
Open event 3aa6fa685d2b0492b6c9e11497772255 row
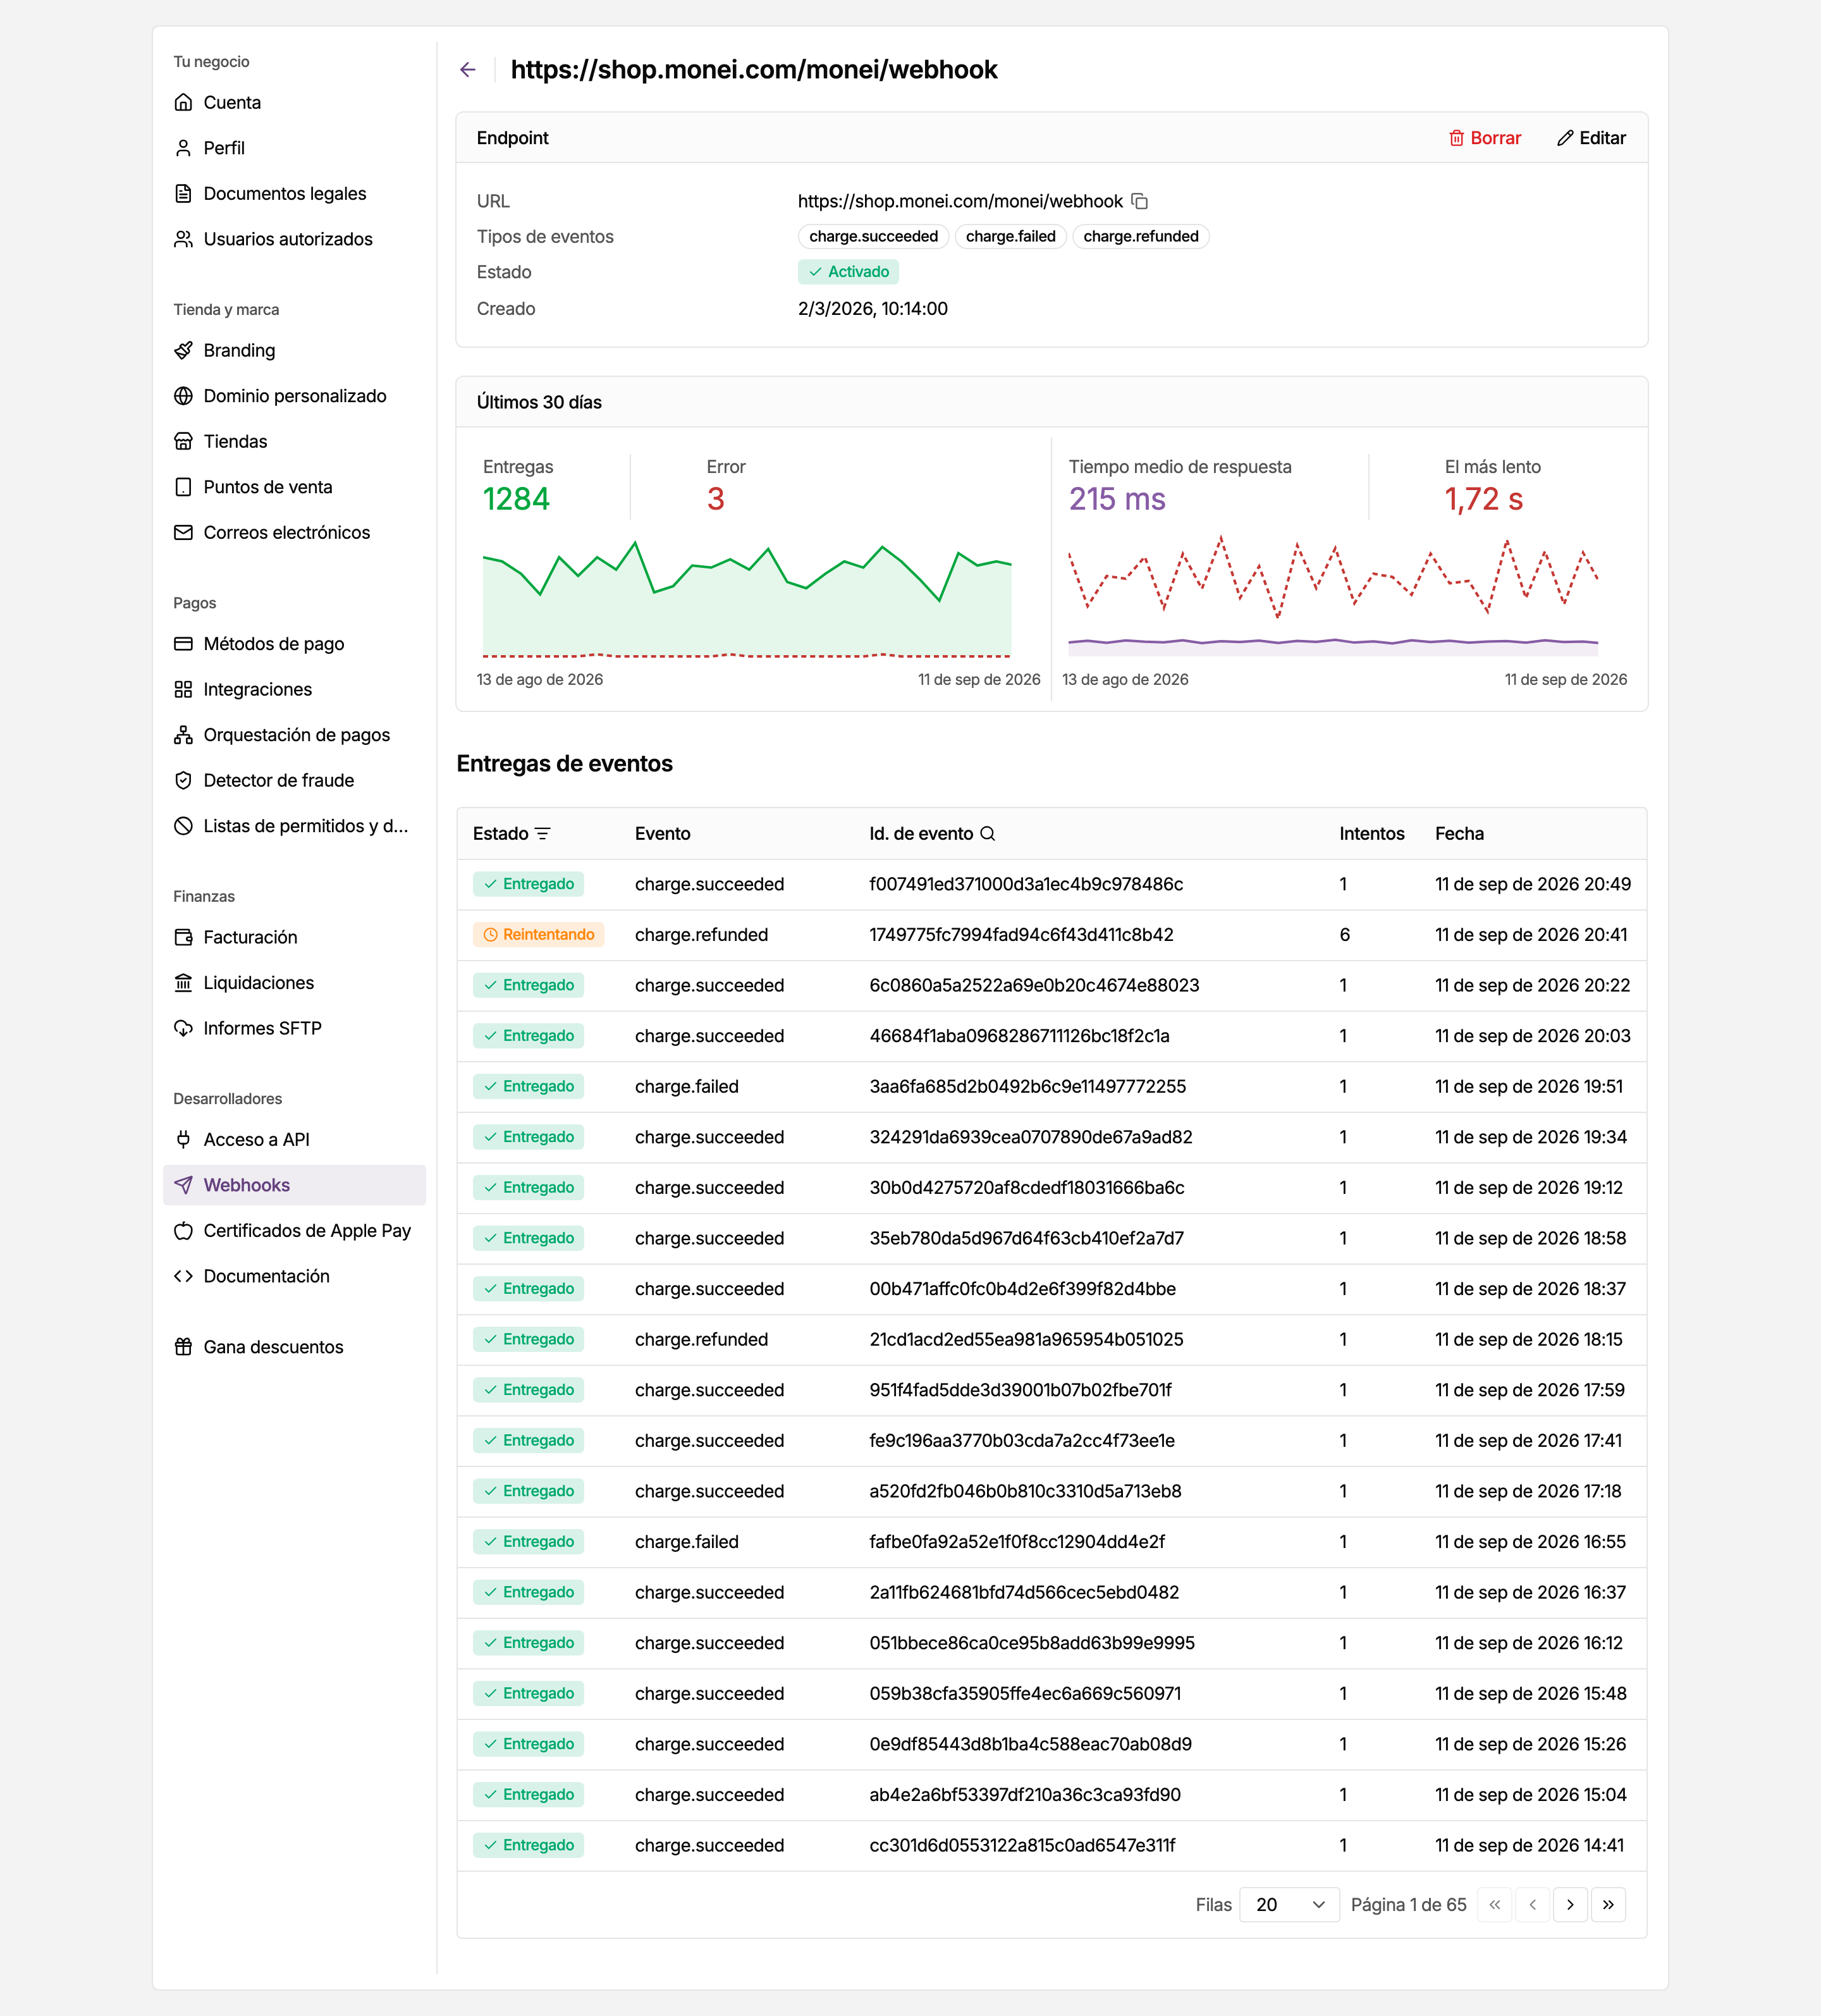pyautogui.click(x=1051, y=1087)
